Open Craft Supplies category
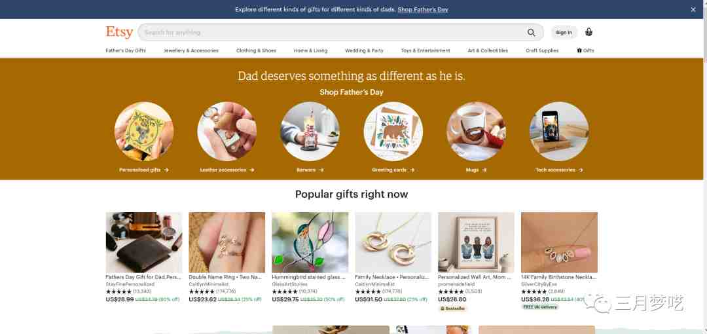Screen dimensions: 707x334 [542, 50]
